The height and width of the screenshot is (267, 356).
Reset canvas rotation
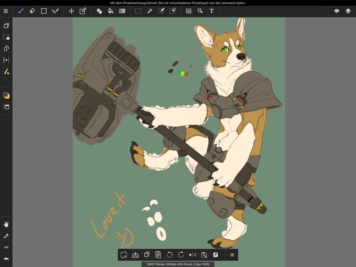pyautogui.click(x=204, y=255)
